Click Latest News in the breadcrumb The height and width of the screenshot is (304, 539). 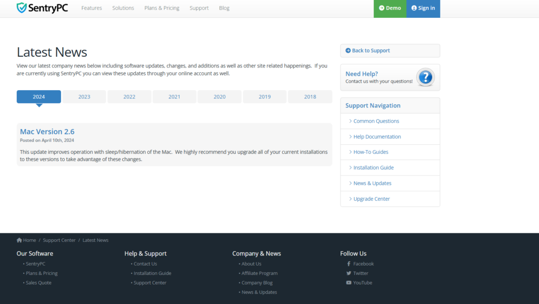pos(95,240)
